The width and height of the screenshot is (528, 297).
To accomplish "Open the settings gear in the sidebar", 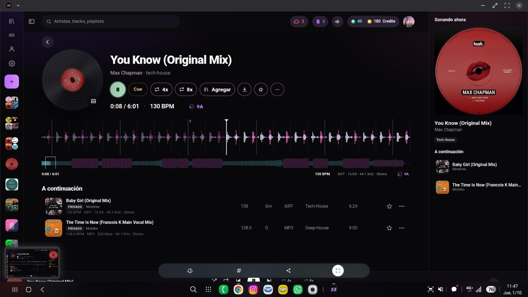I will click(12, 64).
